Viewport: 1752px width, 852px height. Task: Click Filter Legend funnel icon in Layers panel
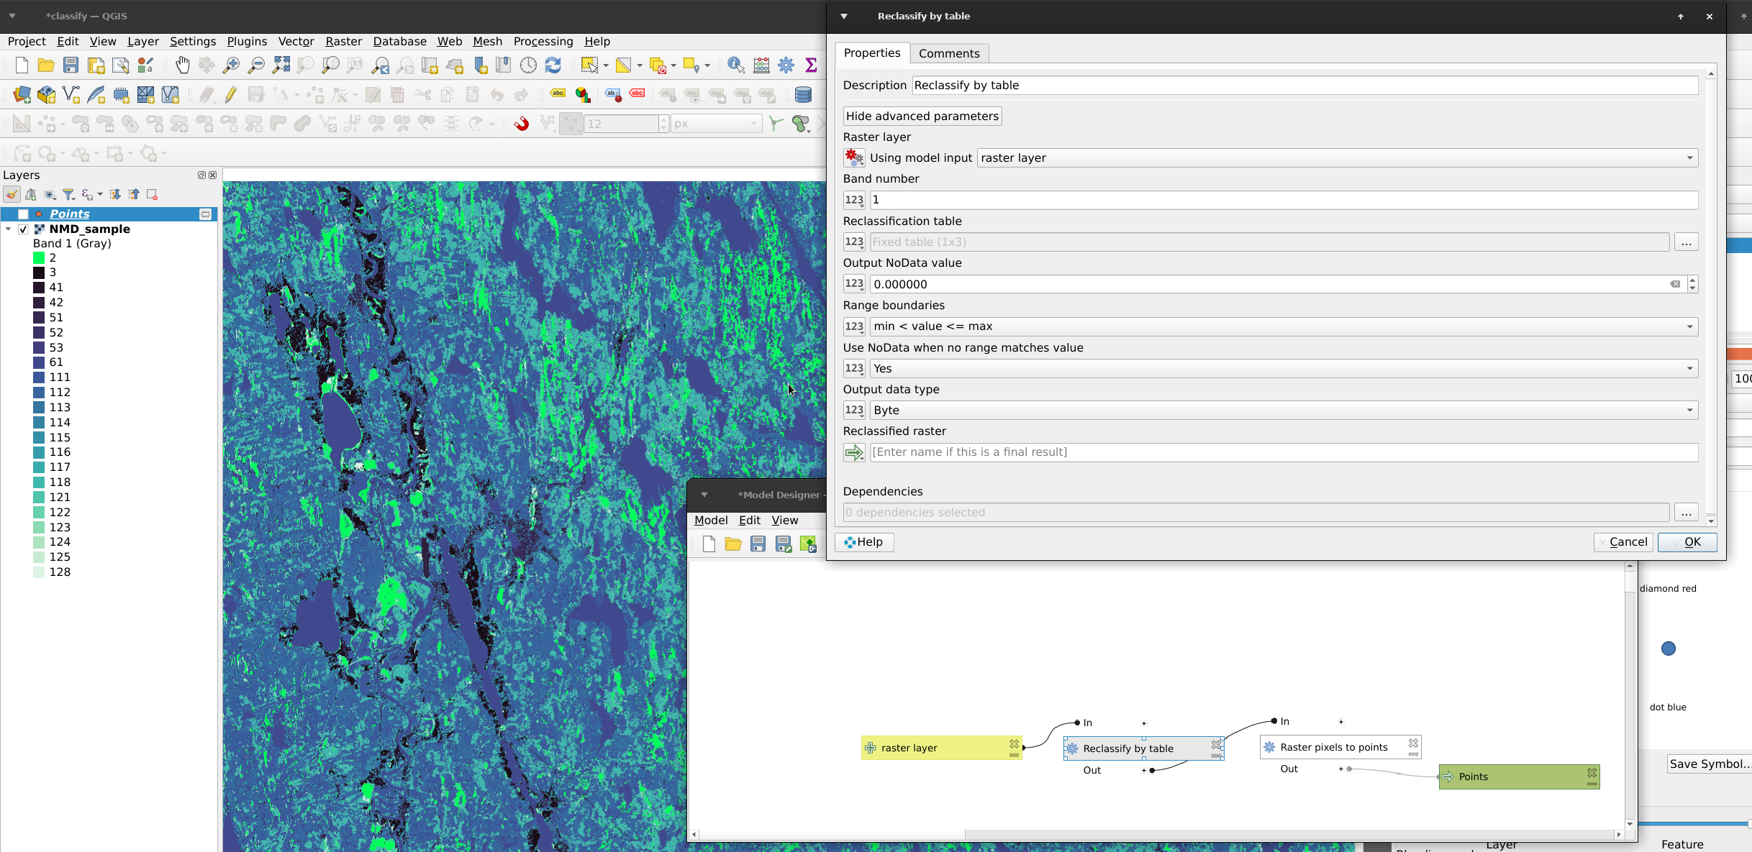click(69, 194)
